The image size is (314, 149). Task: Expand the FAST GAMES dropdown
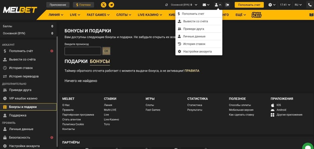(98, 15)
